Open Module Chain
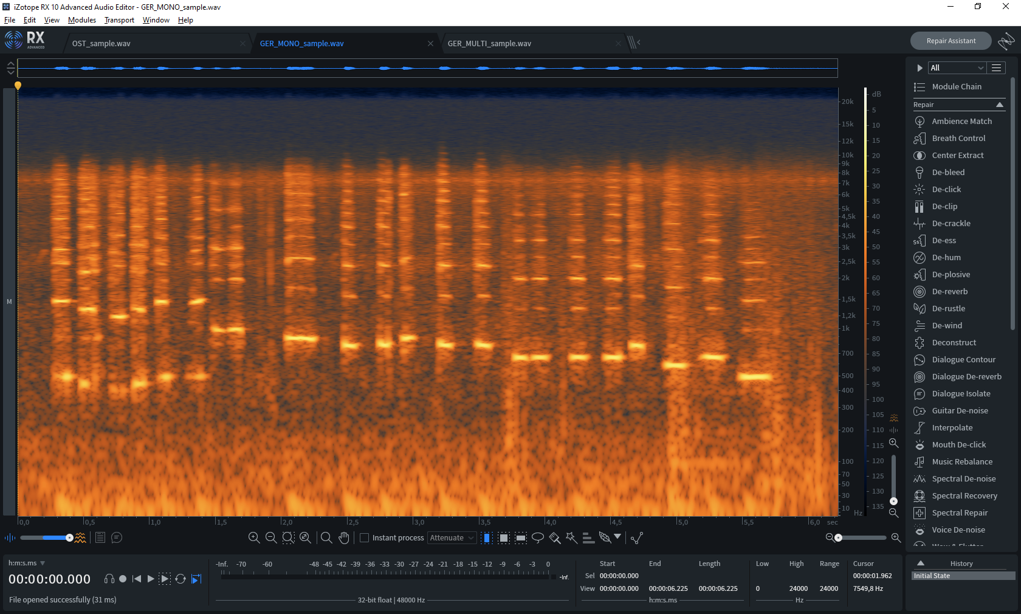 (958, 87)
